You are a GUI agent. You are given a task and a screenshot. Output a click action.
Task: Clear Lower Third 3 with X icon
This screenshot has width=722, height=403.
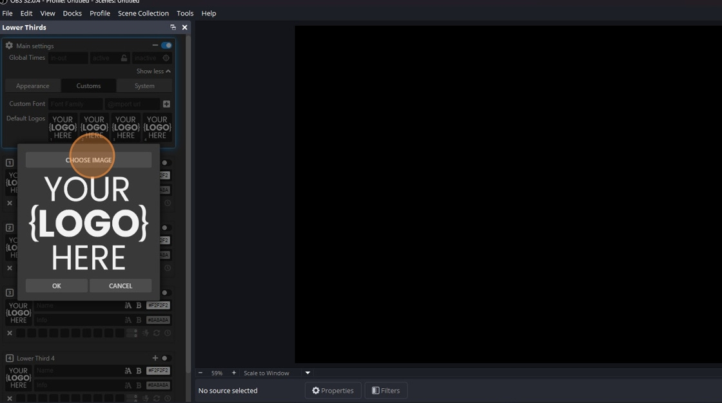(10, 333)
